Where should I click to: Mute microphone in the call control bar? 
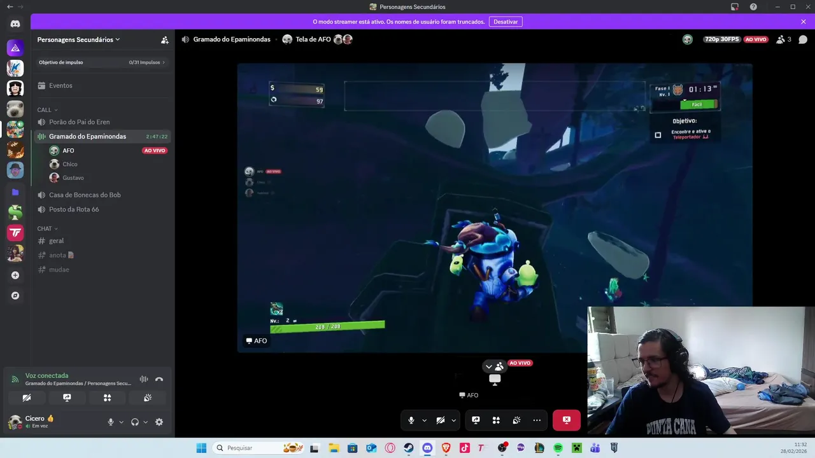[411, 420]
